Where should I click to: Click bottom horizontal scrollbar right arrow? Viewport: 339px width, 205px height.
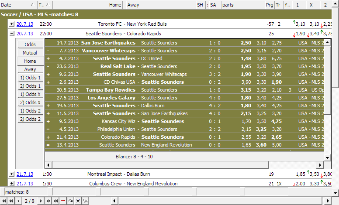(x=328, y=201)
